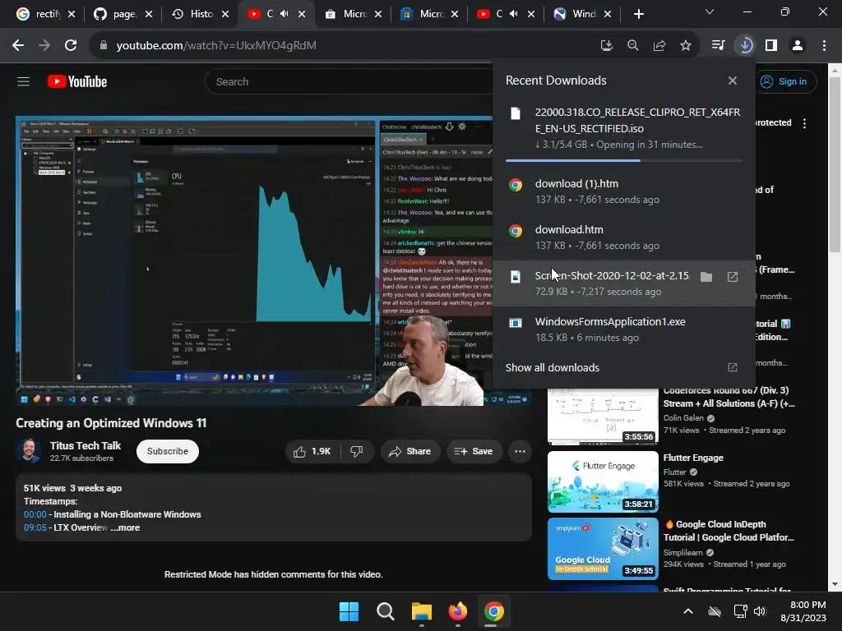Toggle the Chrome downloads toolbar icon

tap(745, 46)
